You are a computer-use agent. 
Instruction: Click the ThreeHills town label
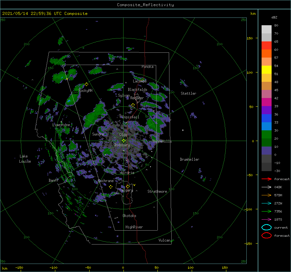click(x=162, y=141)
